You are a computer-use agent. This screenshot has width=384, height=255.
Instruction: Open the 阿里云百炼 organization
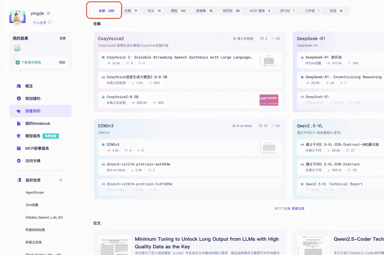33,242
